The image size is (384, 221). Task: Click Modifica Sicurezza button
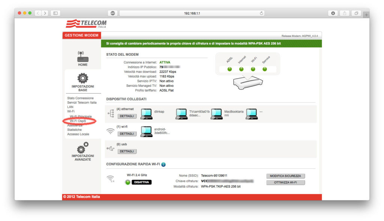[x=285, y=176]
